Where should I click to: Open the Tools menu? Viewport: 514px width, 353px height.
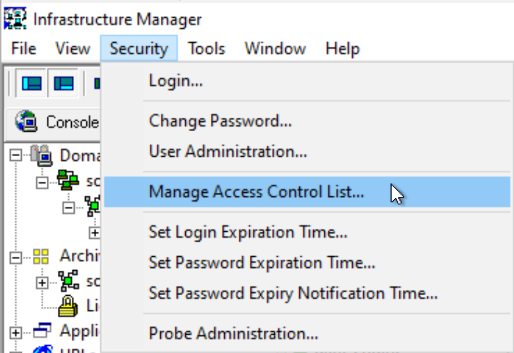206,49
